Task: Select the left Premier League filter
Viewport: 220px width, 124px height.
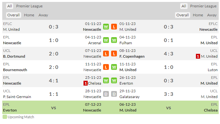Action: click(29, 6)
